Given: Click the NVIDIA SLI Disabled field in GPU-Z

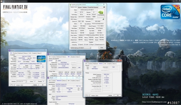Looking at the screenshot, I should 91,42.
